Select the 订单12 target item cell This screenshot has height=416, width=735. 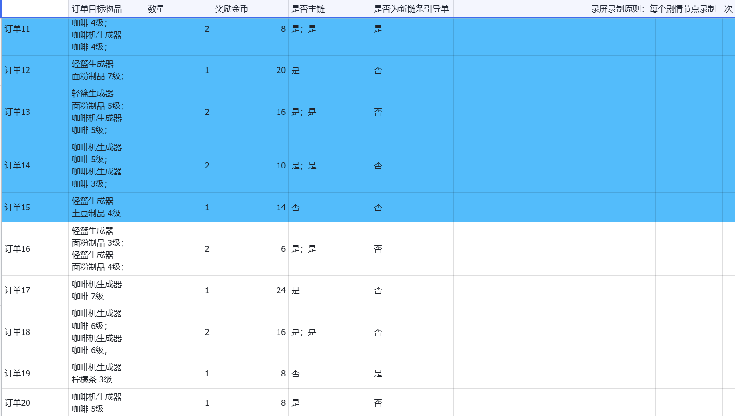pos(107,70)
